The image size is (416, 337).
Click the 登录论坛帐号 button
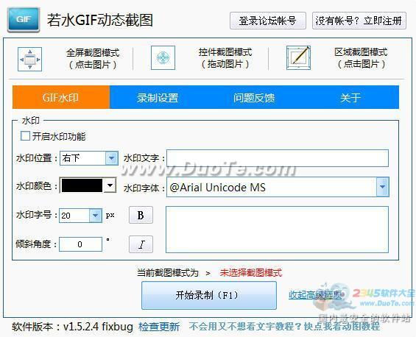coord(268,21)
